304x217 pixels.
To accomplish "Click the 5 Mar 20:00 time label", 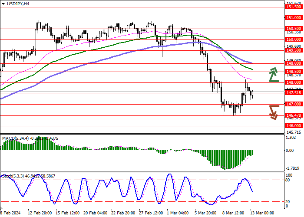I will coord(205,213).
